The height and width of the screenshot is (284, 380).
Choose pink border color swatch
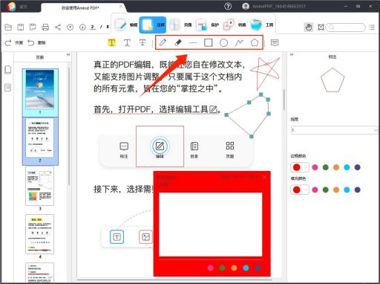pyautogui.click(x=315, y=167)
